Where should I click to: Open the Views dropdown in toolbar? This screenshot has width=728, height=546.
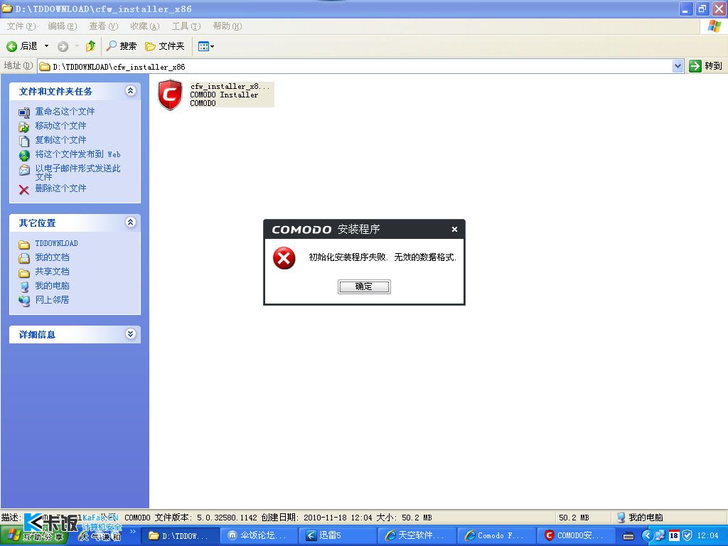point(206,46)
